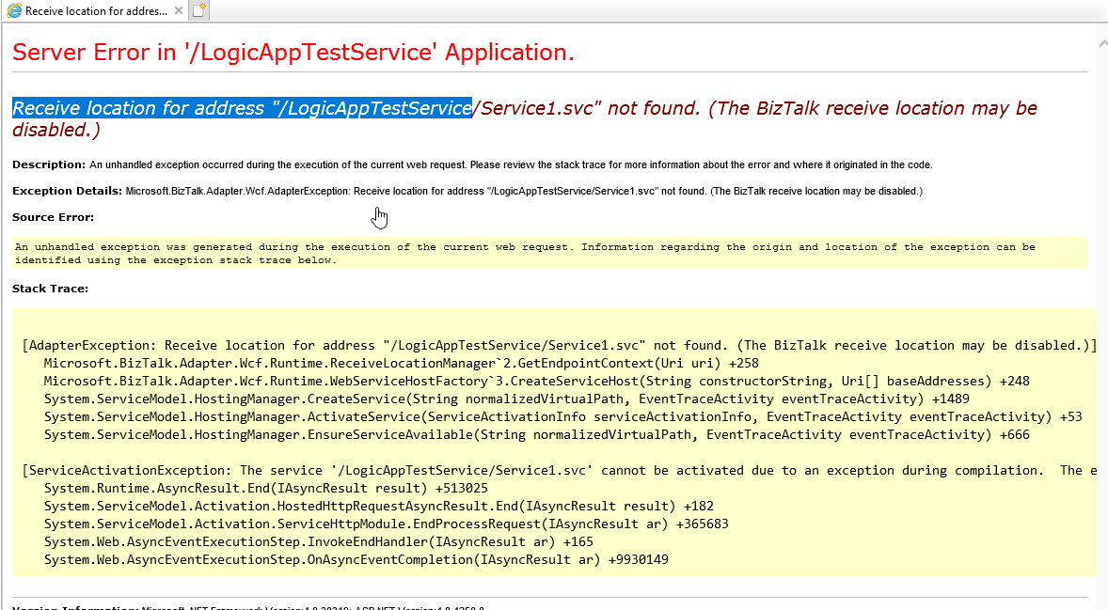Click the yellow Source Error message box
Viewport: 1108px width, 610px height.
549,253
